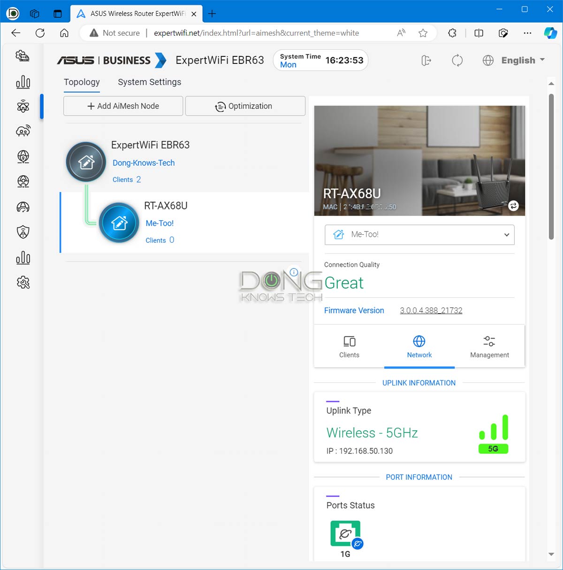Open browser Settings and more ellipsis
The image size is (563, 570).
(527, 33)
